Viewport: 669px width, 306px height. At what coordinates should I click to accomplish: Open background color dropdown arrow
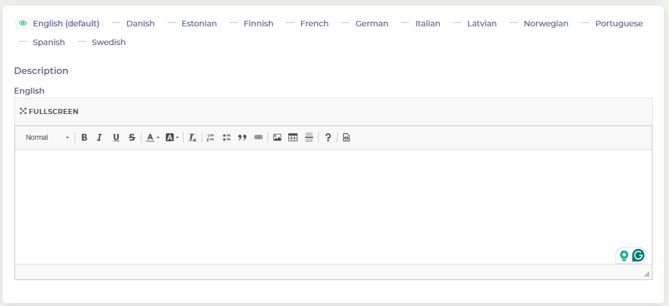(177, 137)
